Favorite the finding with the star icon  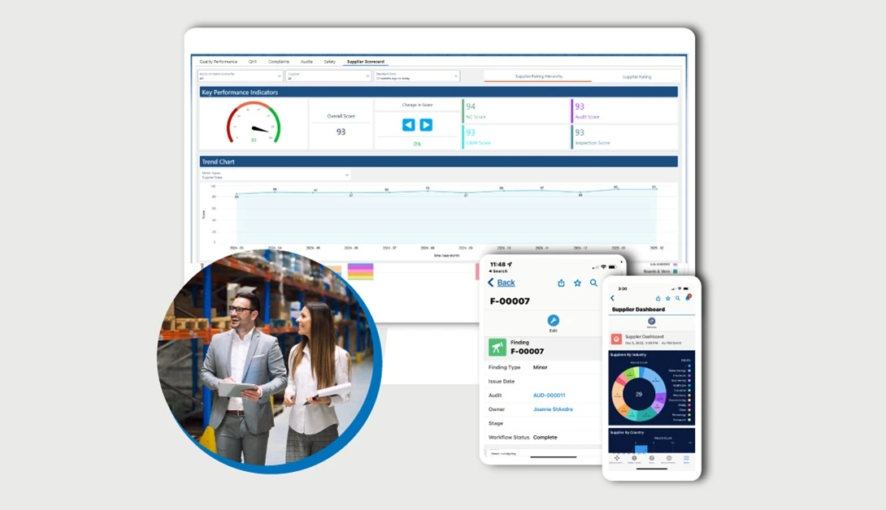pos(577,283)
